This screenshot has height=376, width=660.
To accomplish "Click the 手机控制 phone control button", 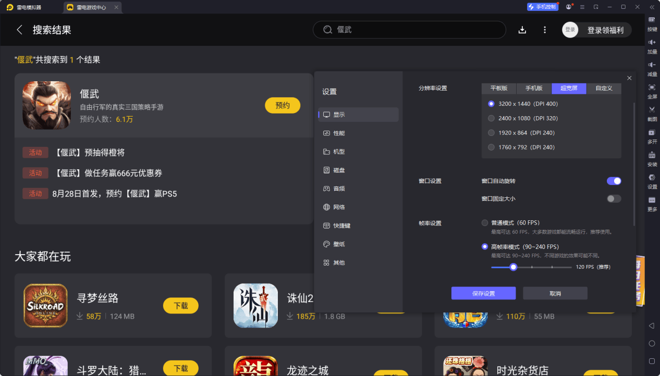I will click(x=542, y=6).
